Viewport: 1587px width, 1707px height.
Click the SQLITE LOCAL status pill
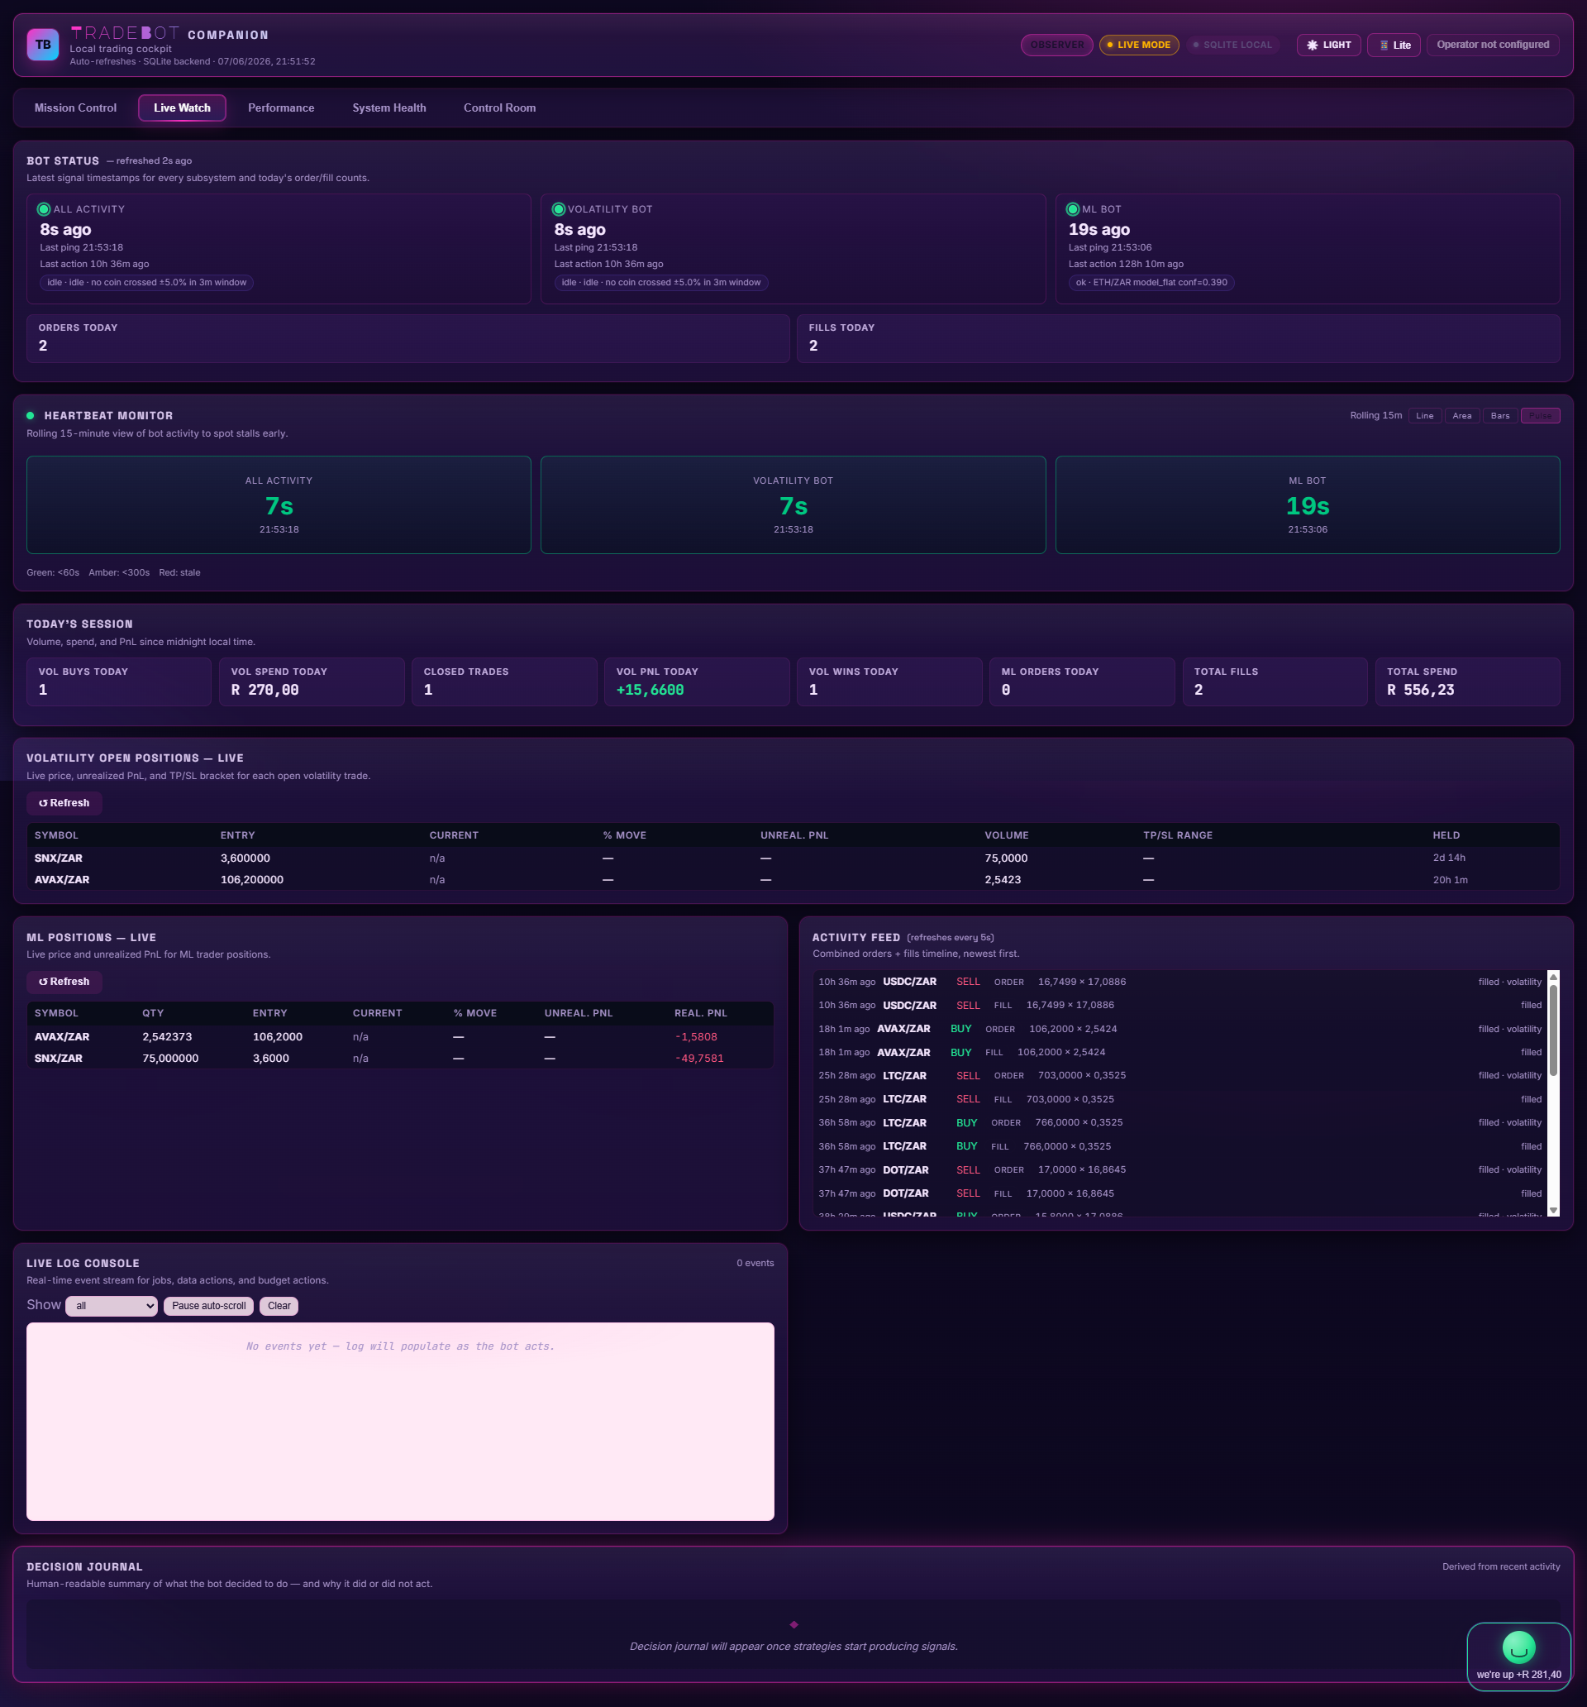(1232, 45)
